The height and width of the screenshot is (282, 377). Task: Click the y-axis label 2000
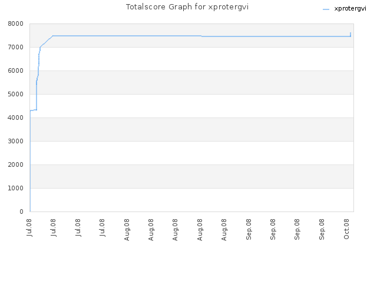pos(16,164)
